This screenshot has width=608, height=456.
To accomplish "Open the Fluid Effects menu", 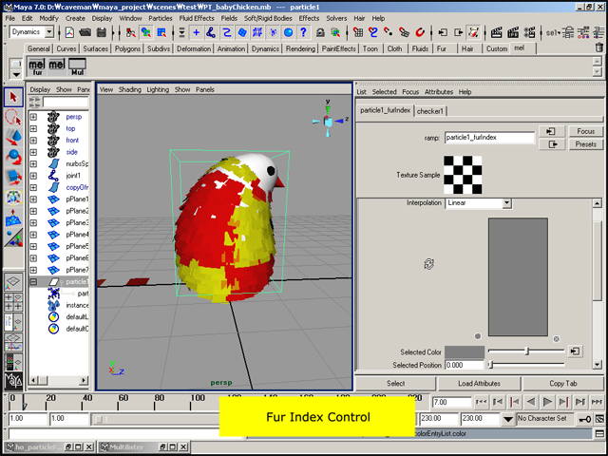I will point(197,18).
